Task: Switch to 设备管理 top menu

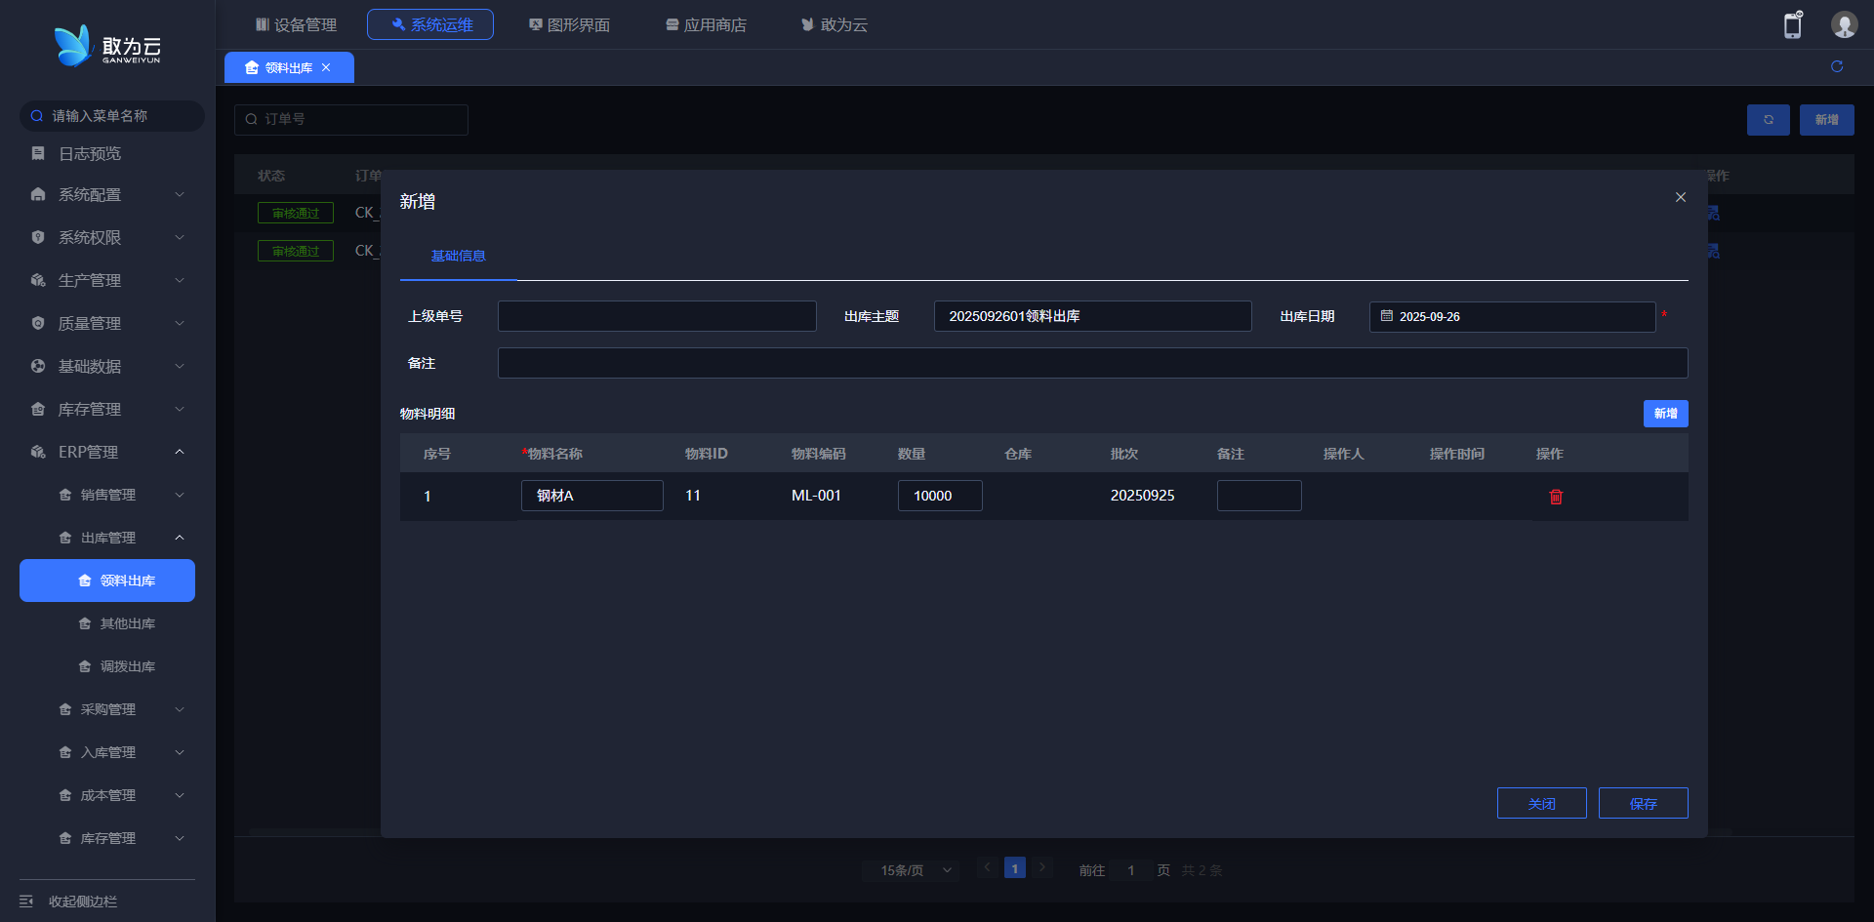Action: coord(296,24)
